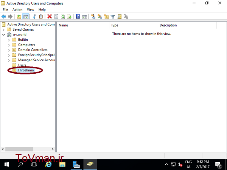Viewport: 227px width, 170px height.
Task: Add selected objects to a group
Action: 126,17
